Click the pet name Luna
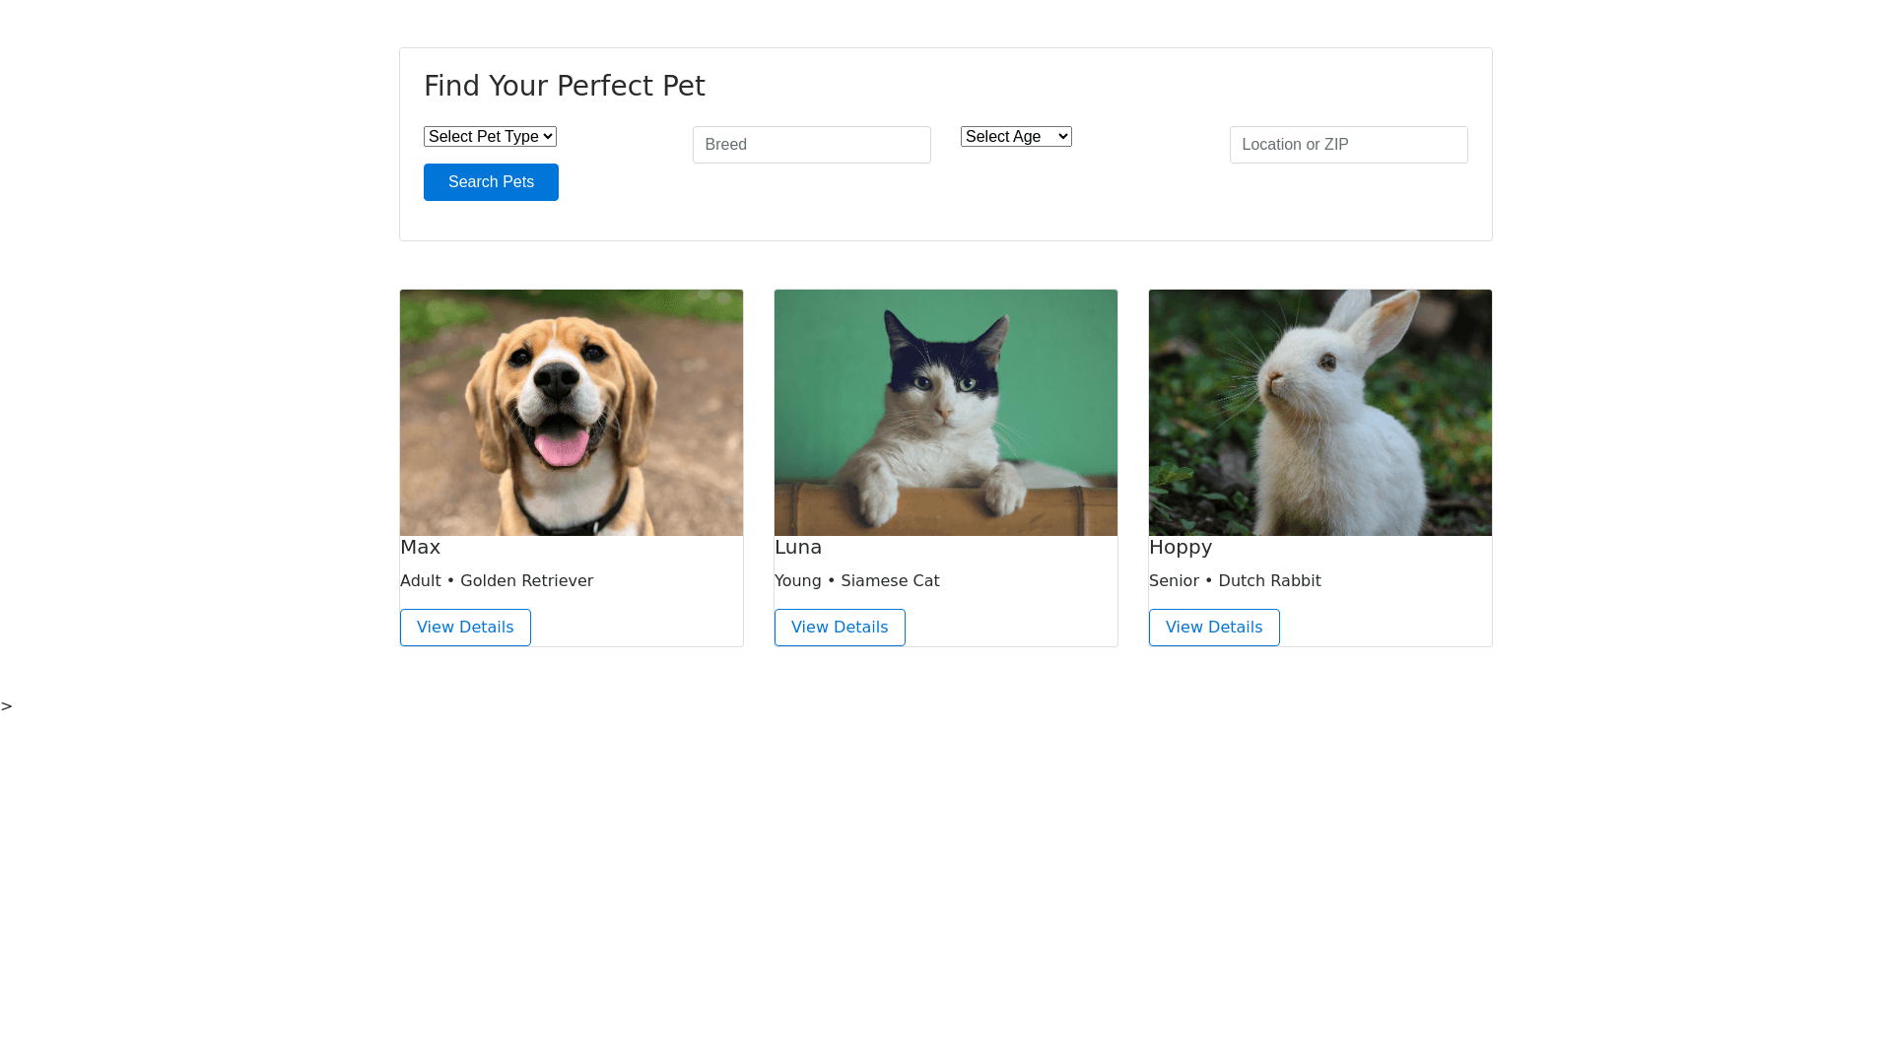The width and height of the screenshot is (1892, 1064). [797, 547]
